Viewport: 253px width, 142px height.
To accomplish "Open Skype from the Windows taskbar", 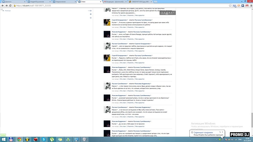I will point(44,139).
